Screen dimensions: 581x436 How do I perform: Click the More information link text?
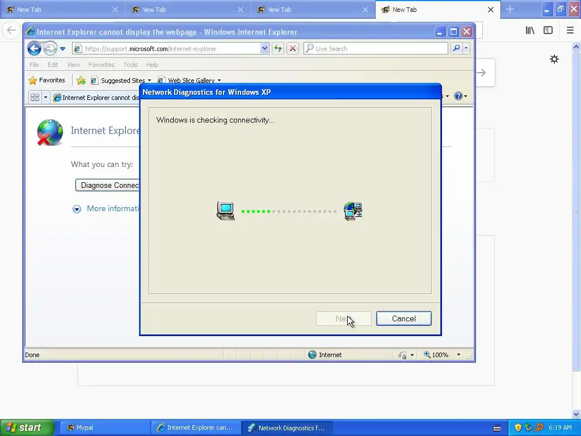[113, 208]
